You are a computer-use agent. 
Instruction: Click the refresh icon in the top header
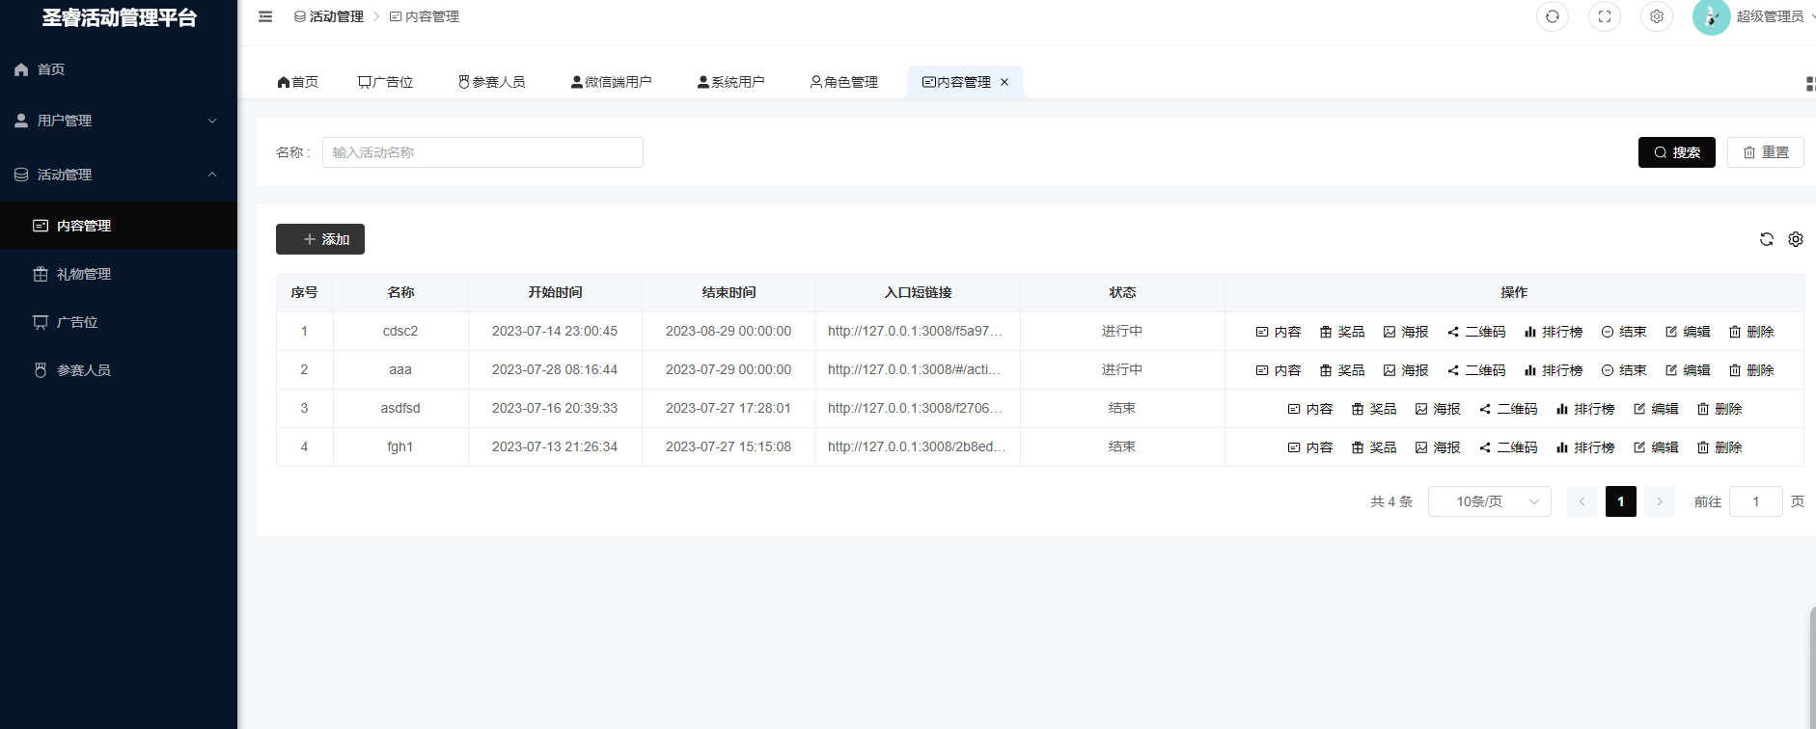pos(1553,16)
